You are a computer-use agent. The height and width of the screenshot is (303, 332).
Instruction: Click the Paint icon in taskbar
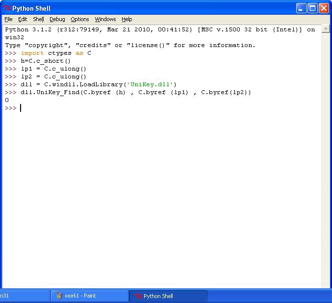tap(59, 296)
